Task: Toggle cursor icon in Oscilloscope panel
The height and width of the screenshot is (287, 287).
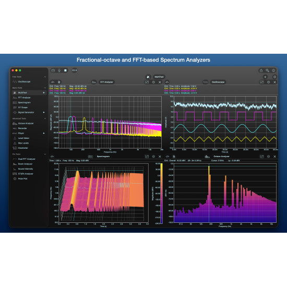Action: 167,82
